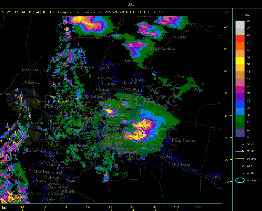Image resolution: width=262 pixels, height=211 pixels.
Task: Select the lightest gray top swatch in scale
Action: [240, 24]
